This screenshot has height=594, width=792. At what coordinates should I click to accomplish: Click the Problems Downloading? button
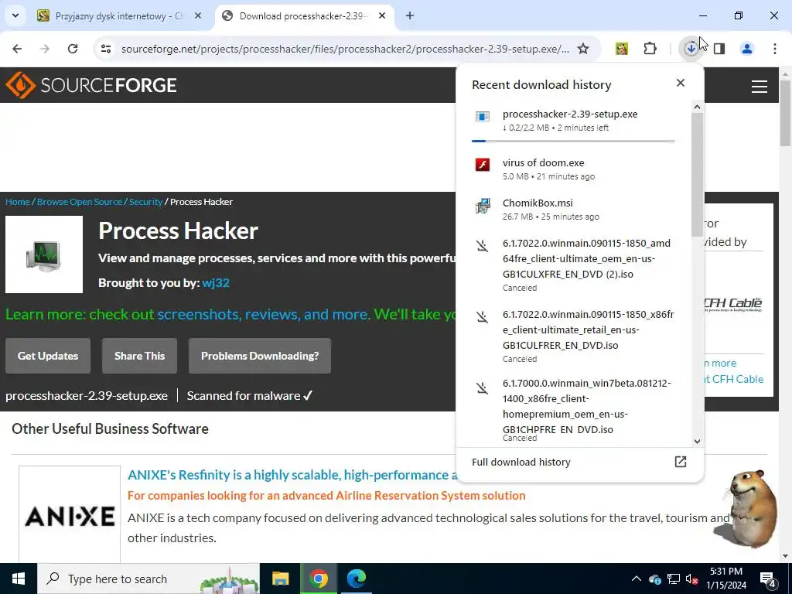[260, 356]
